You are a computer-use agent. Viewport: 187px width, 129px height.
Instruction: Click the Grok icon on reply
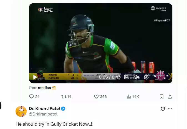(x=163, y=109)
